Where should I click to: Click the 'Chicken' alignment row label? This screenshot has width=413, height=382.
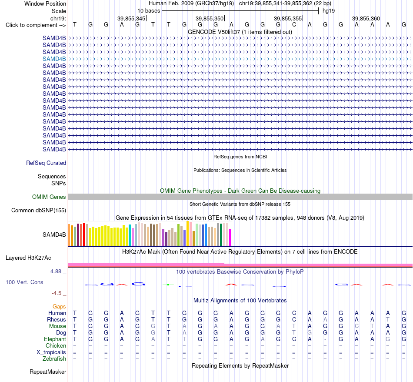[56, 345]
